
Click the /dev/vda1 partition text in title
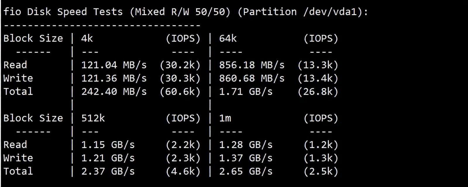[x=332, y=12]
